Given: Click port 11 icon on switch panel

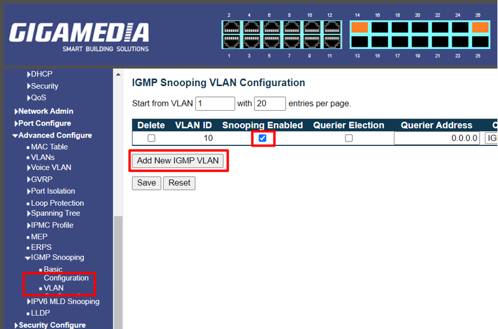Looking at the screenshot, I should click(x=332, y=41).
